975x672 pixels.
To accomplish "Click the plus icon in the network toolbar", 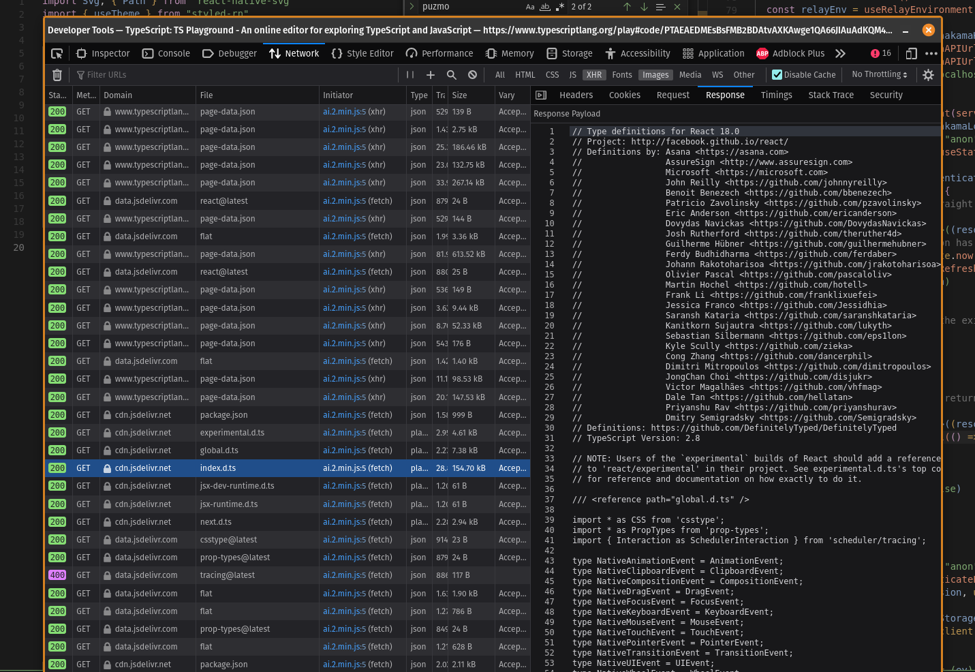I will click(431, 75).
